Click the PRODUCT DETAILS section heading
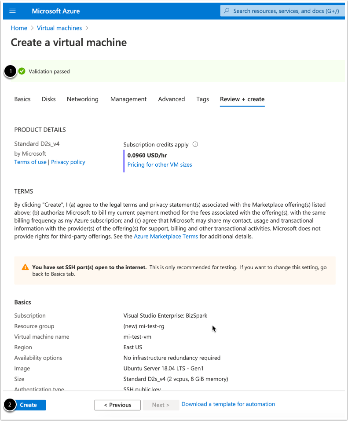Screen dimensions: 348x421 point(40,130)
